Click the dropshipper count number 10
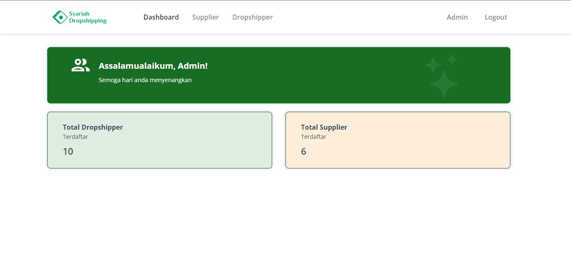The image size is (571, 261). pos(68,151)
